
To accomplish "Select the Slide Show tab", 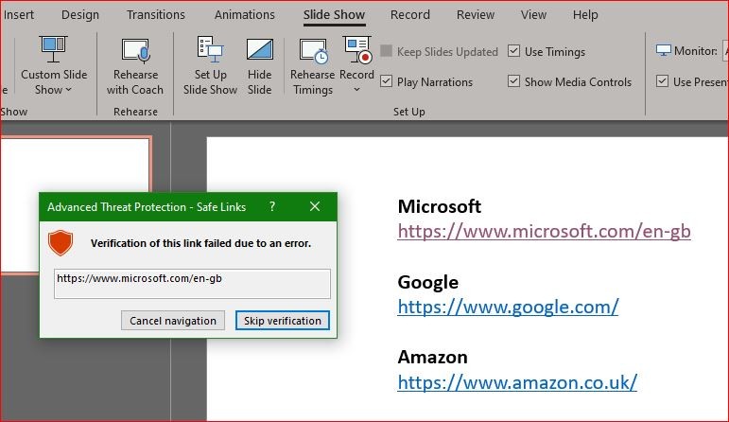I will 334,15.
